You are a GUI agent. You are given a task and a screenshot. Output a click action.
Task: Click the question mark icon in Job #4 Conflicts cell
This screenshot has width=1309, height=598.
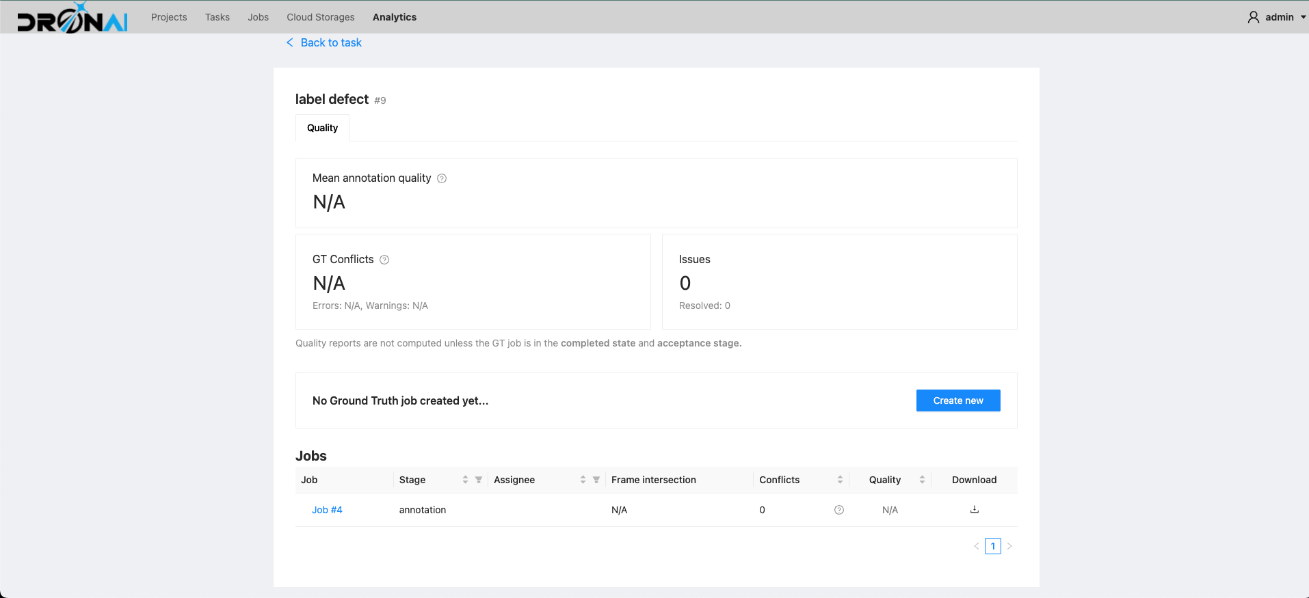[839, 510]
